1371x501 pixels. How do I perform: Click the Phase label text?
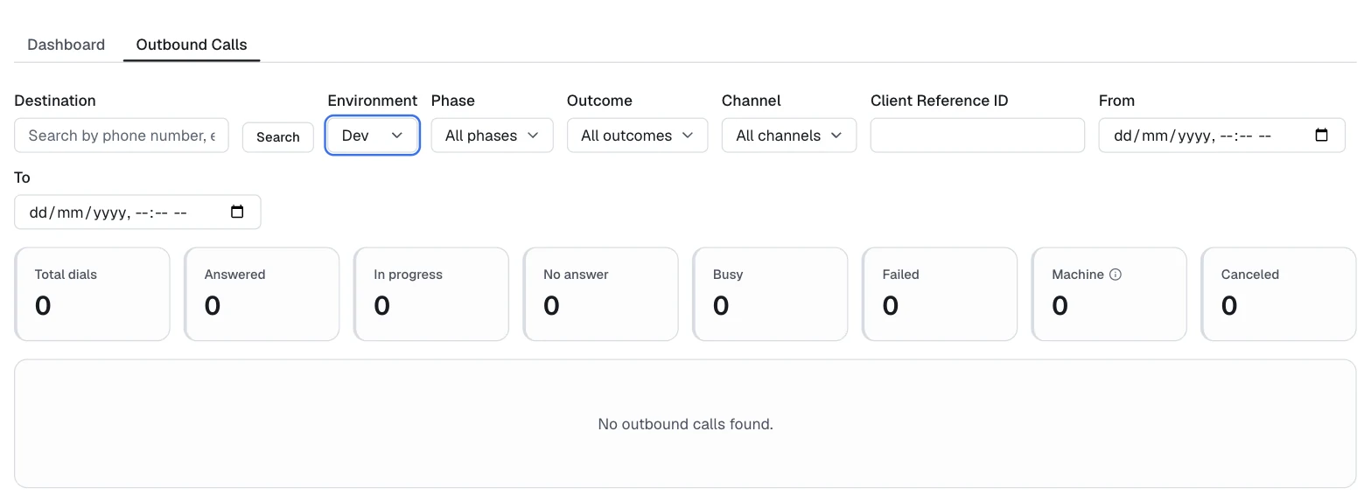(x=453, y=101)
